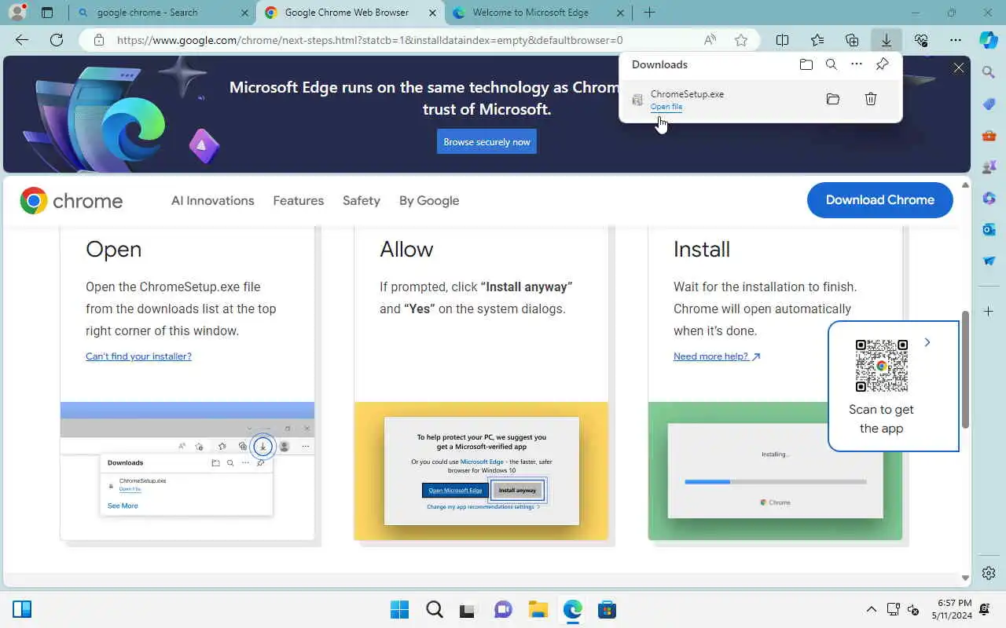Open the taskbar clock and date
Image resolution: width=1006 pixels, height=628 pixels.
pos(952,610)
